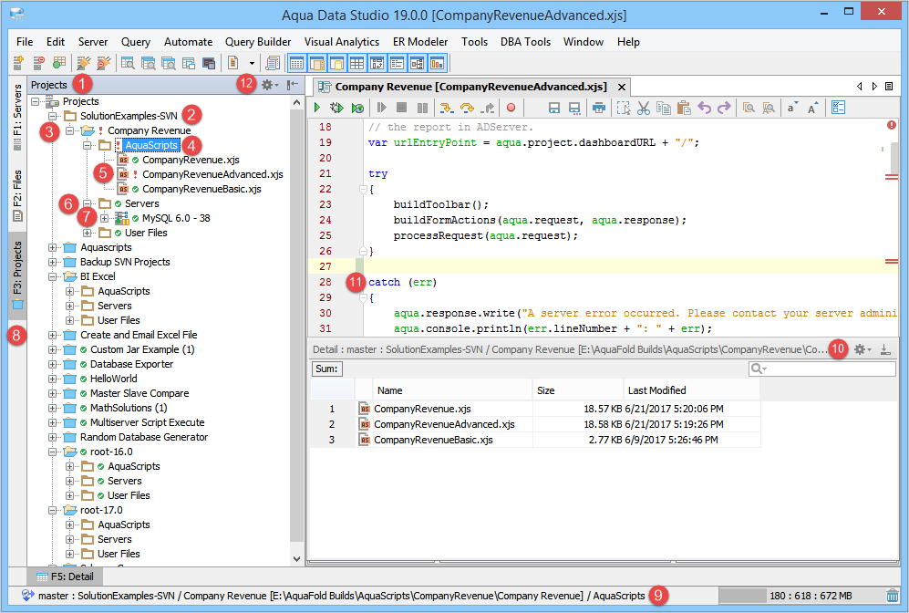
Task: Click the red breakpoint record icon
Action: click(x=511, y=108)
